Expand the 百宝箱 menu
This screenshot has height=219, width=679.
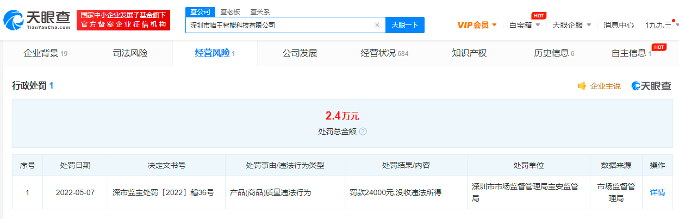pos(524,25)
